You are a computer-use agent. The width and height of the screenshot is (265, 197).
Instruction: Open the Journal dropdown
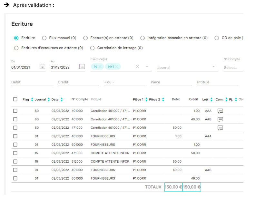pyautogui.click(x=187, y=68)
